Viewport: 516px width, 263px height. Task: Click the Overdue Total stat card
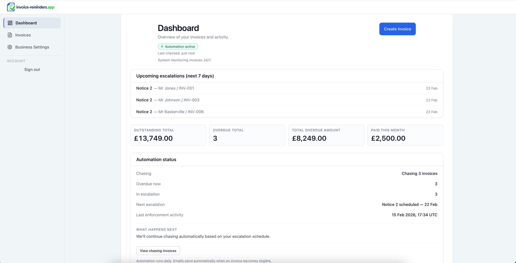(247, 135)
